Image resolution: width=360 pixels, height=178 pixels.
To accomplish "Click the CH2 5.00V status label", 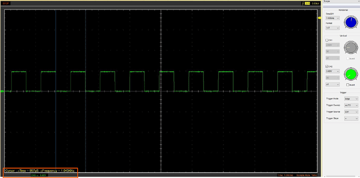I will pos(39,175).
